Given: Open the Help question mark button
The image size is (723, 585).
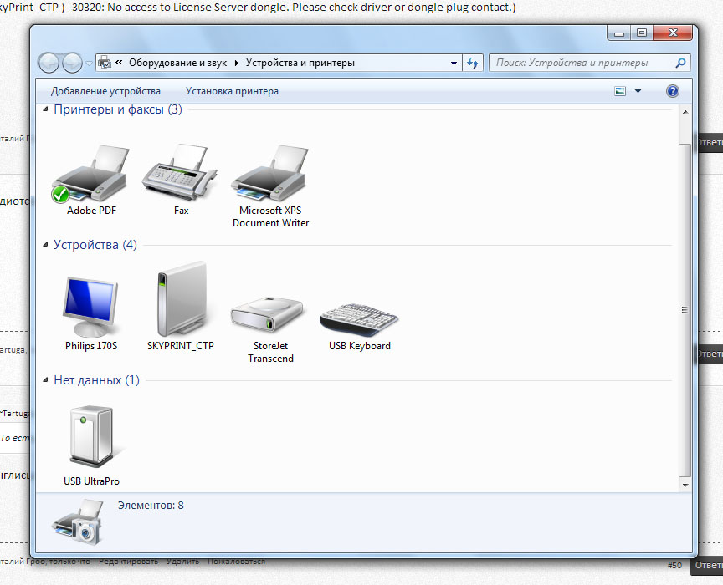Looking at the screenshot, I should pos(672,91).
